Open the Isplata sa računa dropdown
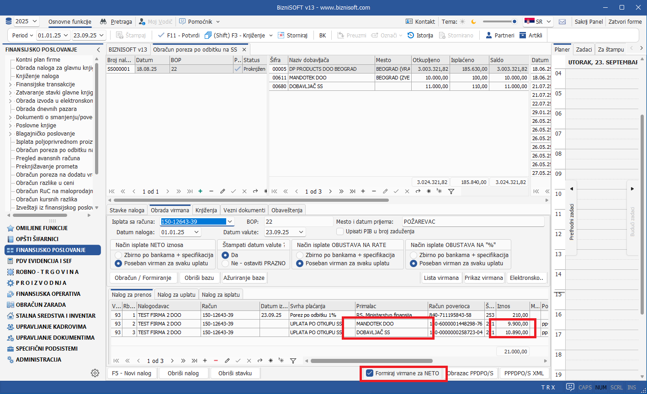This screenshot has width=647, height=394. click(230, 222)
